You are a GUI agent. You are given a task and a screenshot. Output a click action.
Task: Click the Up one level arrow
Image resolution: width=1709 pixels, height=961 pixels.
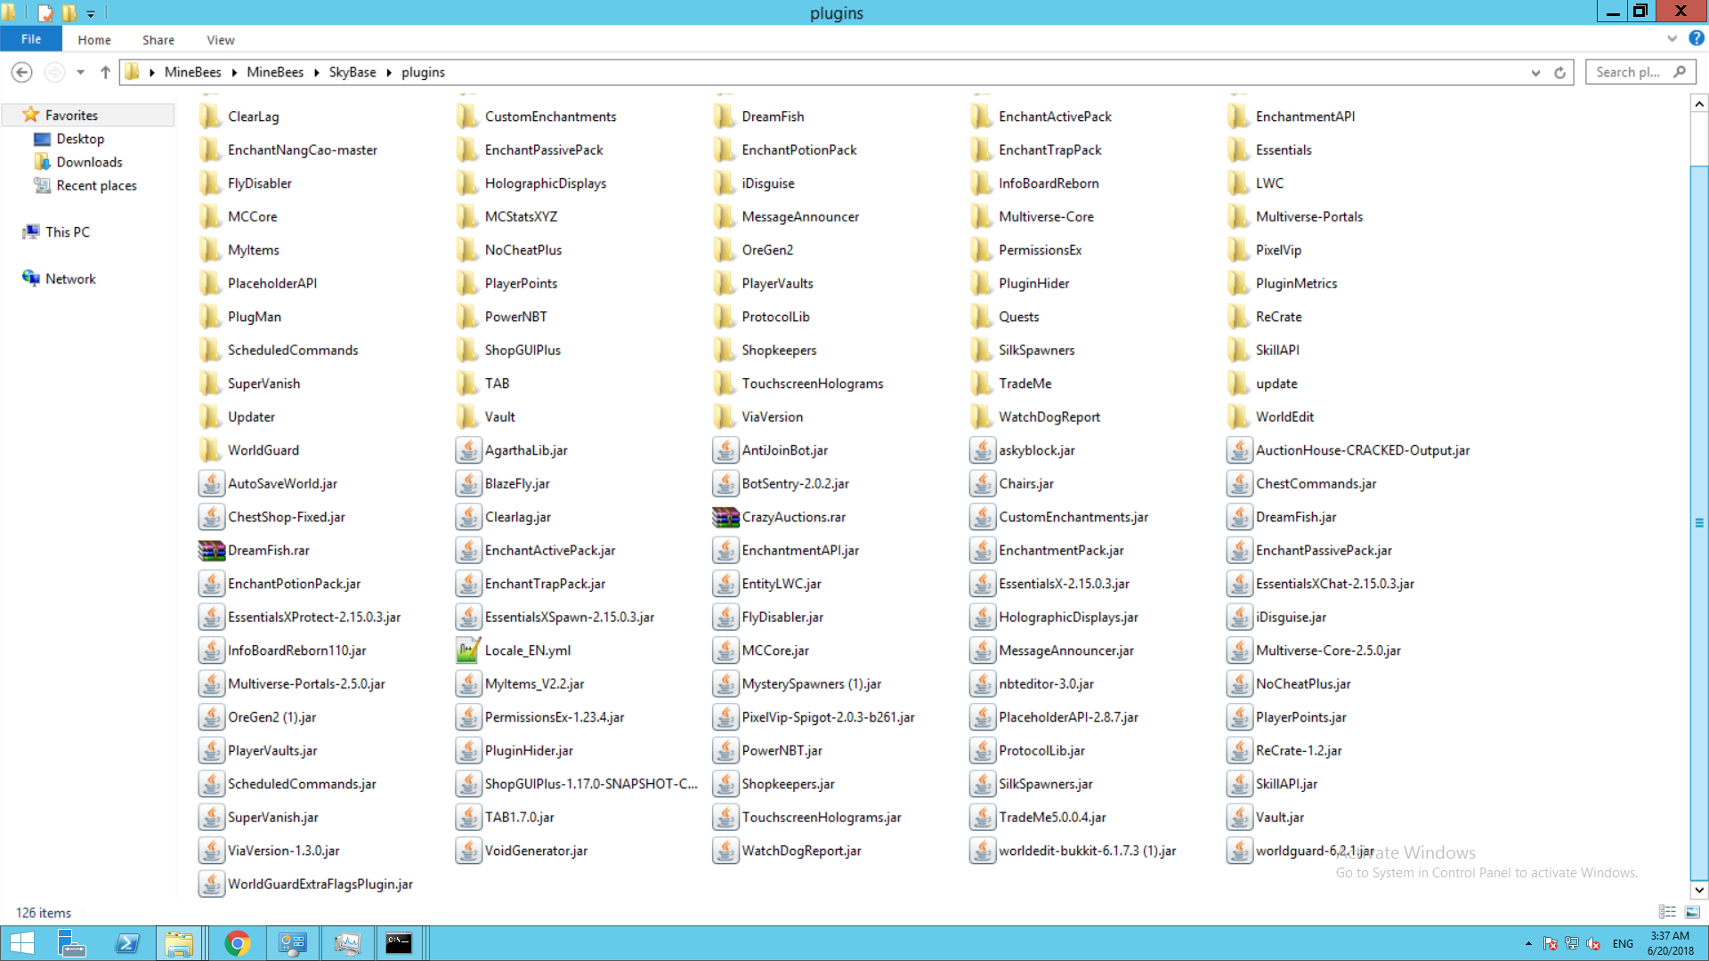tap(105, 72)
